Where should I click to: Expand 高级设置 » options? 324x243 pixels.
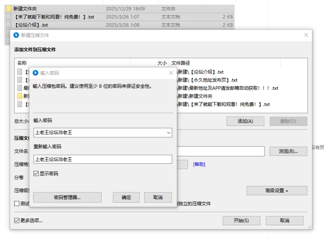[x=277, y=190]
